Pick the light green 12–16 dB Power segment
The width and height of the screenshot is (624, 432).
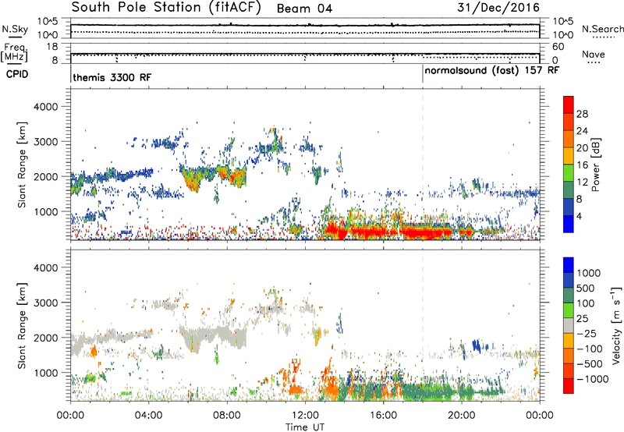tap(569, 173)
